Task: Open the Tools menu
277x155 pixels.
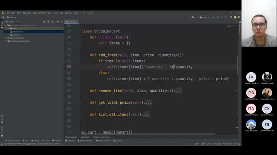Action: pos(56,13)
